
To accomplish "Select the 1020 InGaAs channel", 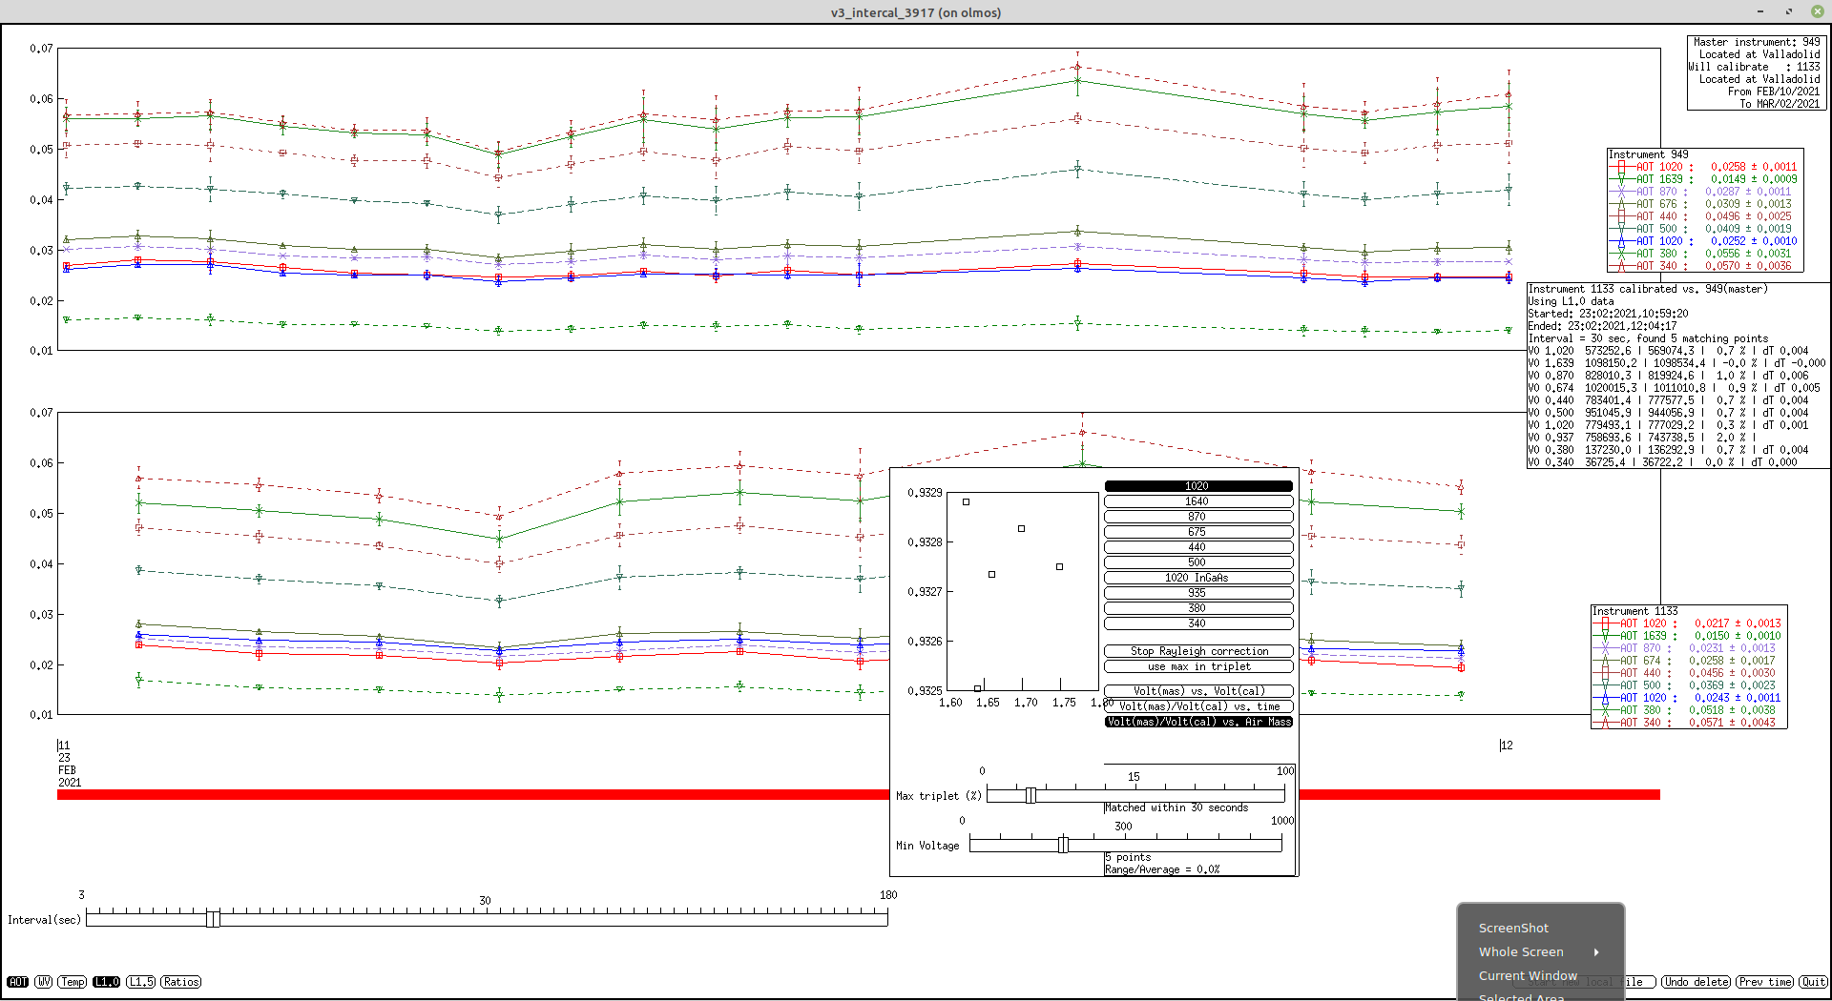I will tap(1198, 578).
